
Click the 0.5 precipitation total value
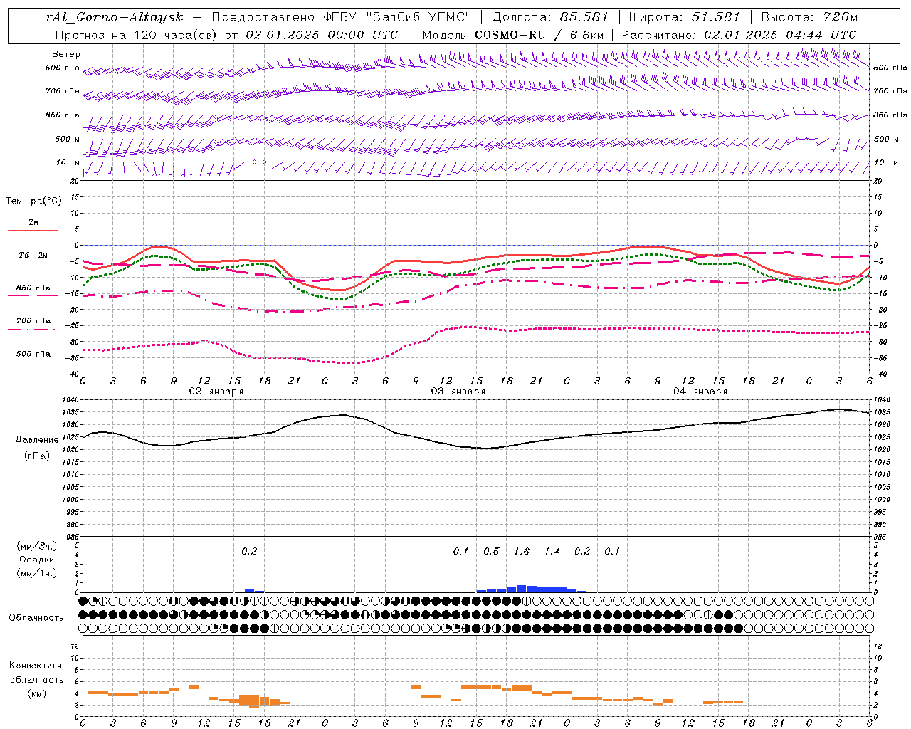tap(491, 551)
